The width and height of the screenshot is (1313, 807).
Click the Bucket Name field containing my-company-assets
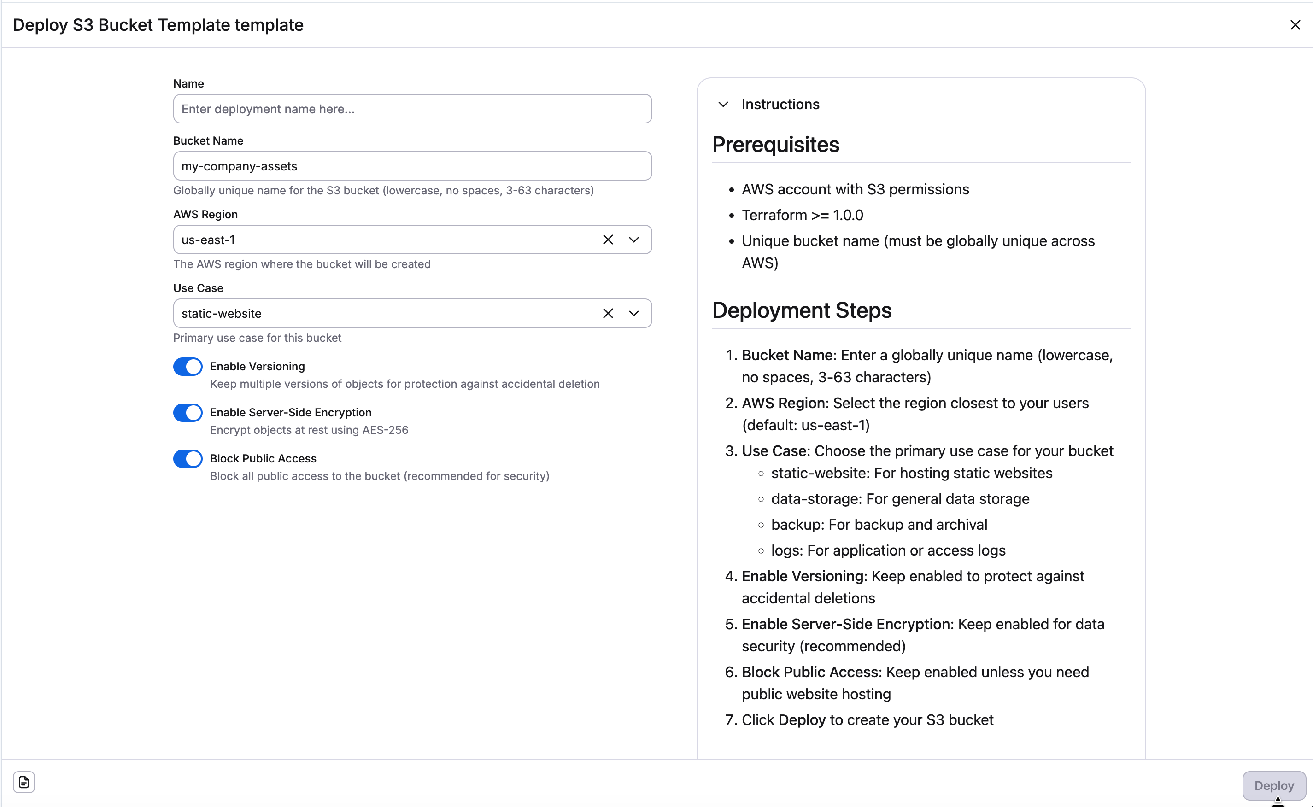click(411, 166)
